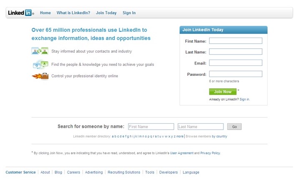Click the professional identity briefcase icon
Screen dimensions: 298x180
(x=40, y=76)
